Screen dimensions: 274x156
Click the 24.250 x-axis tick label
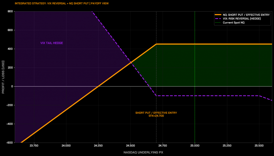coord(98,146)
